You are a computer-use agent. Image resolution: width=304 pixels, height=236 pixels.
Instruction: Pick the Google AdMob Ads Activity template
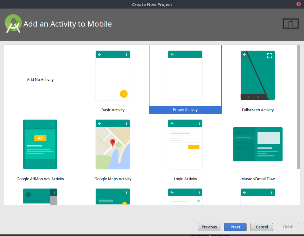40,144
